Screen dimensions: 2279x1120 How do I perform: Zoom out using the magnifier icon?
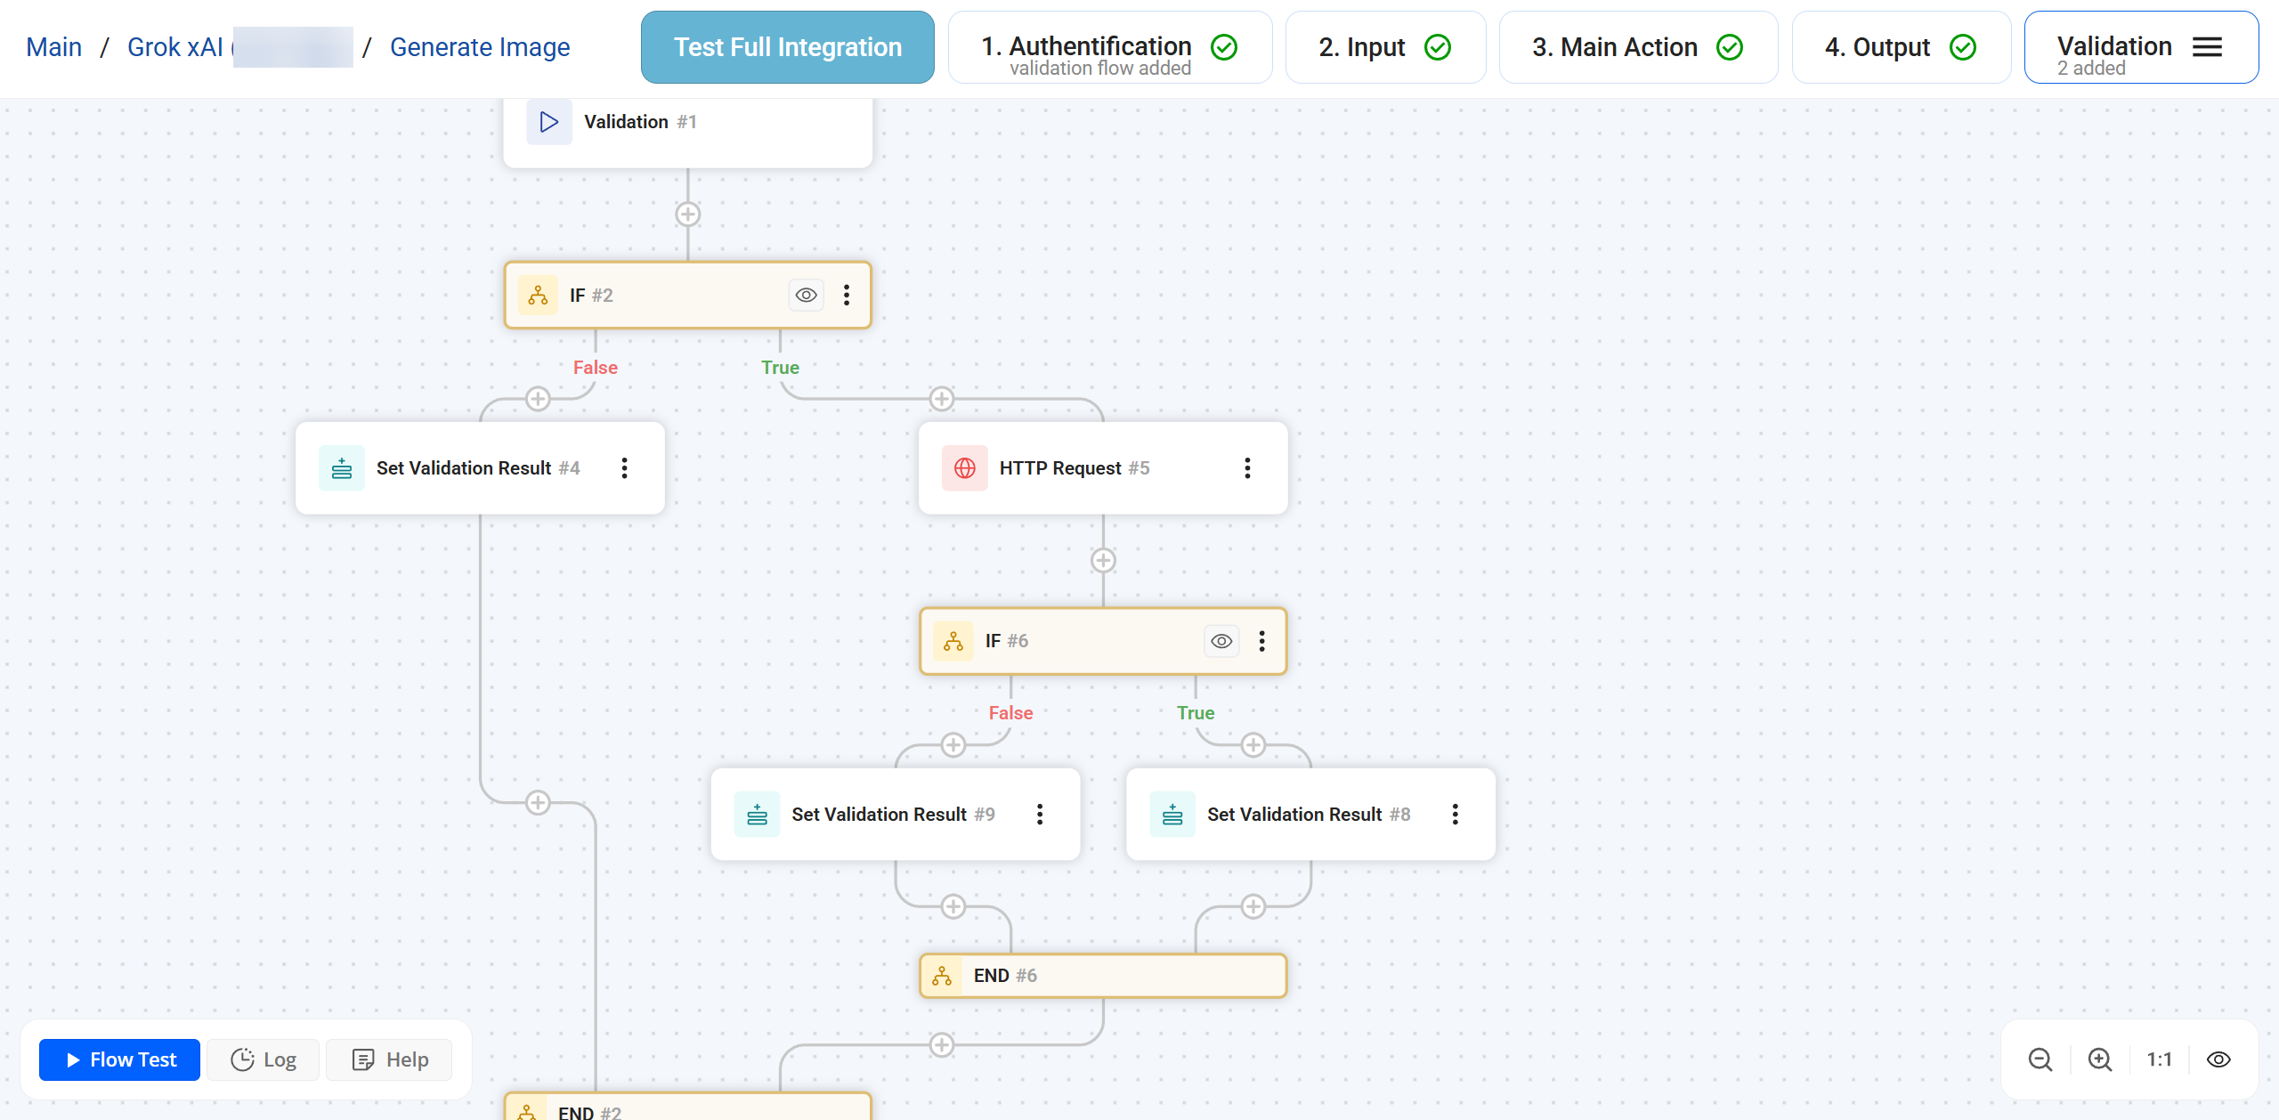tap(2041, 1059)
